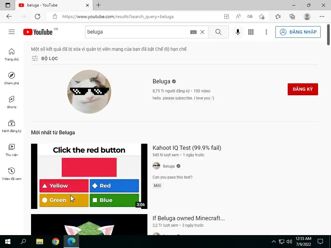Screen dimensions: 331x248
Task: Click the text 'Can you pass this test?'
Action: (173, 177)
